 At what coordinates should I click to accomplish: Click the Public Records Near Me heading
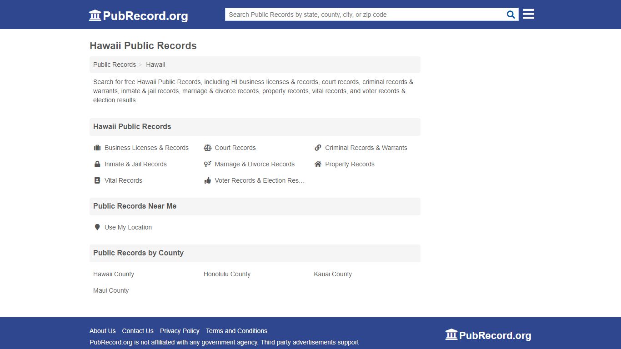pos(135,206)
